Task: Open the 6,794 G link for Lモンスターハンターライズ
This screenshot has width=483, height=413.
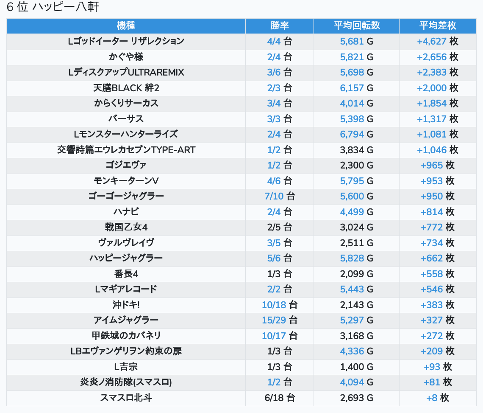Action: click(352, 135)
